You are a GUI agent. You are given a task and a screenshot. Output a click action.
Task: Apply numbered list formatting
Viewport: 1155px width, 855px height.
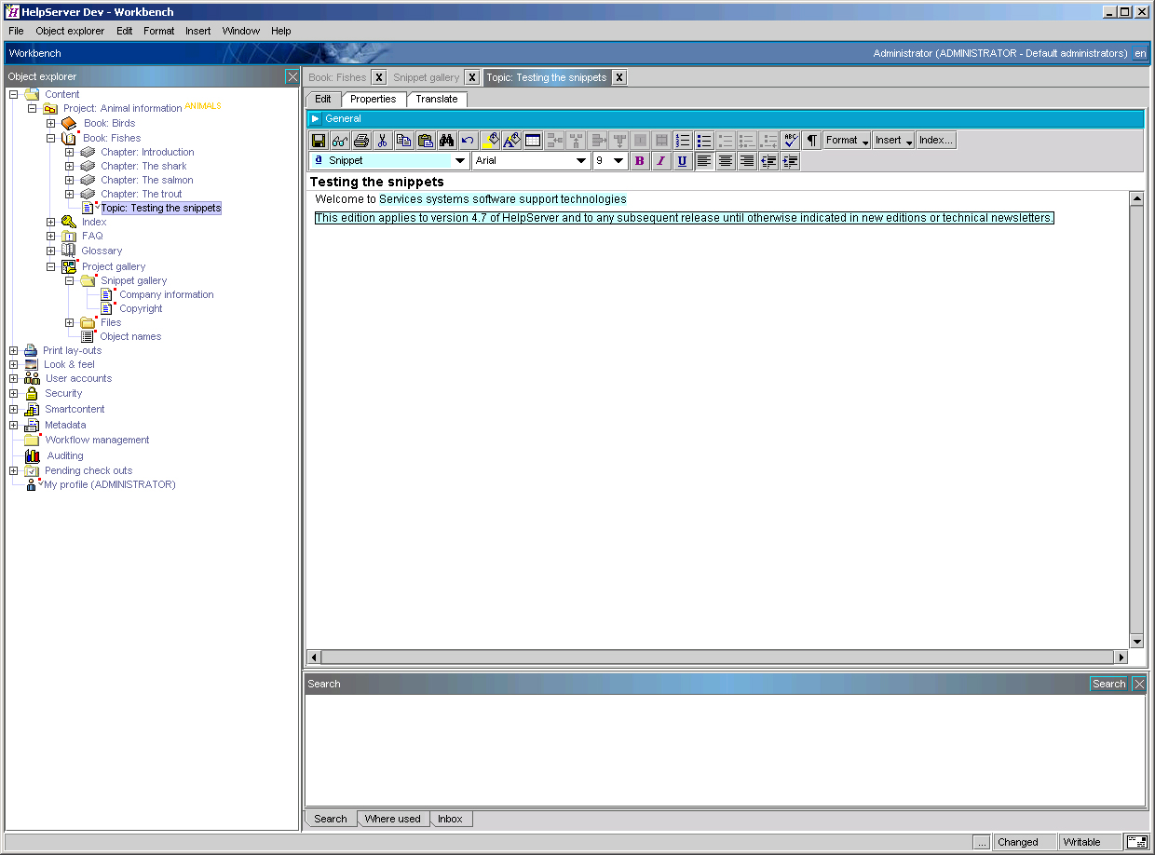(683, 141)
